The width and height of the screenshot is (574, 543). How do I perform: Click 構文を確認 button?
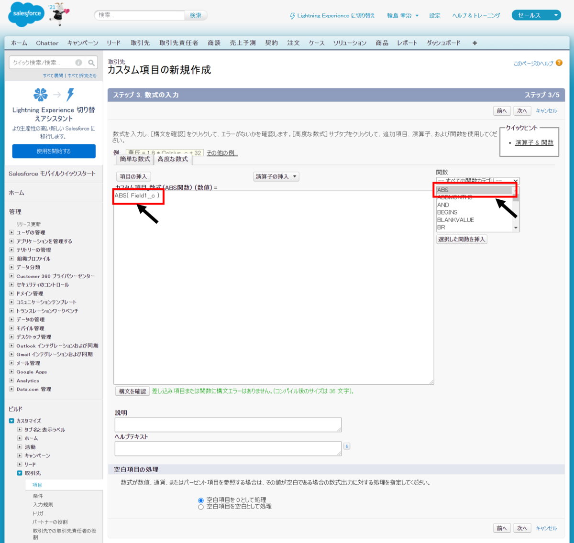132,391
